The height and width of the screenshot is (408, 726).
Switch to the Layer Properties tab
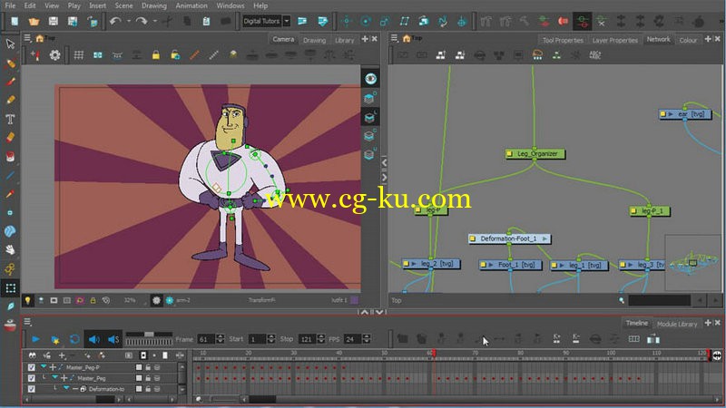[x=615, y=40]
